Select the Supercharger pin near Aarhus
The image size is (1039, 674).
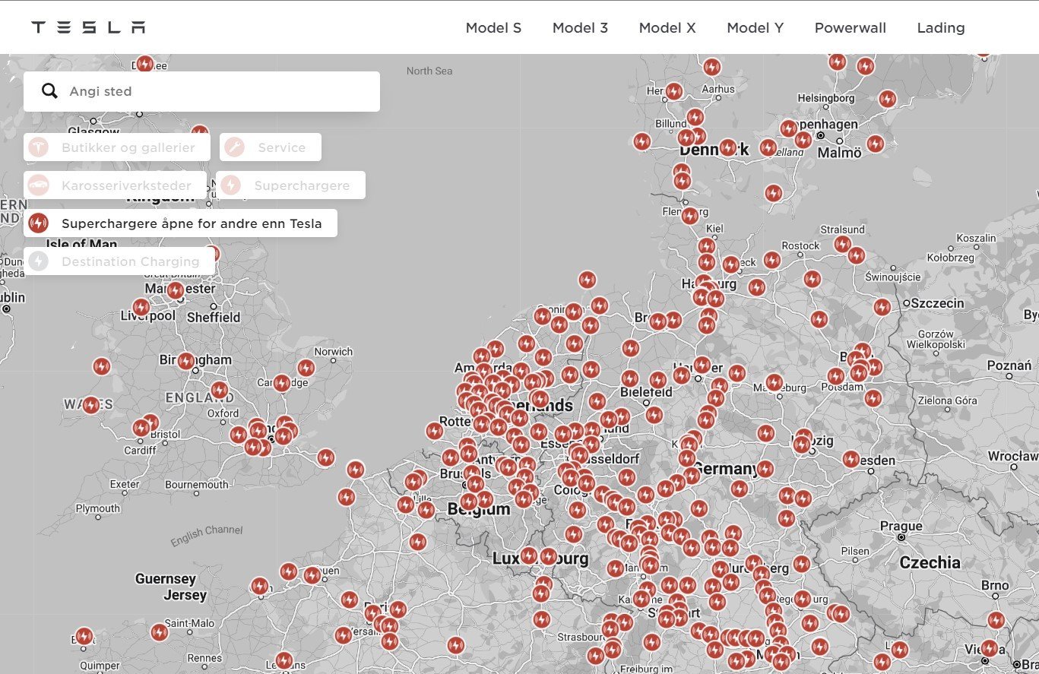[x=712, y=67]
